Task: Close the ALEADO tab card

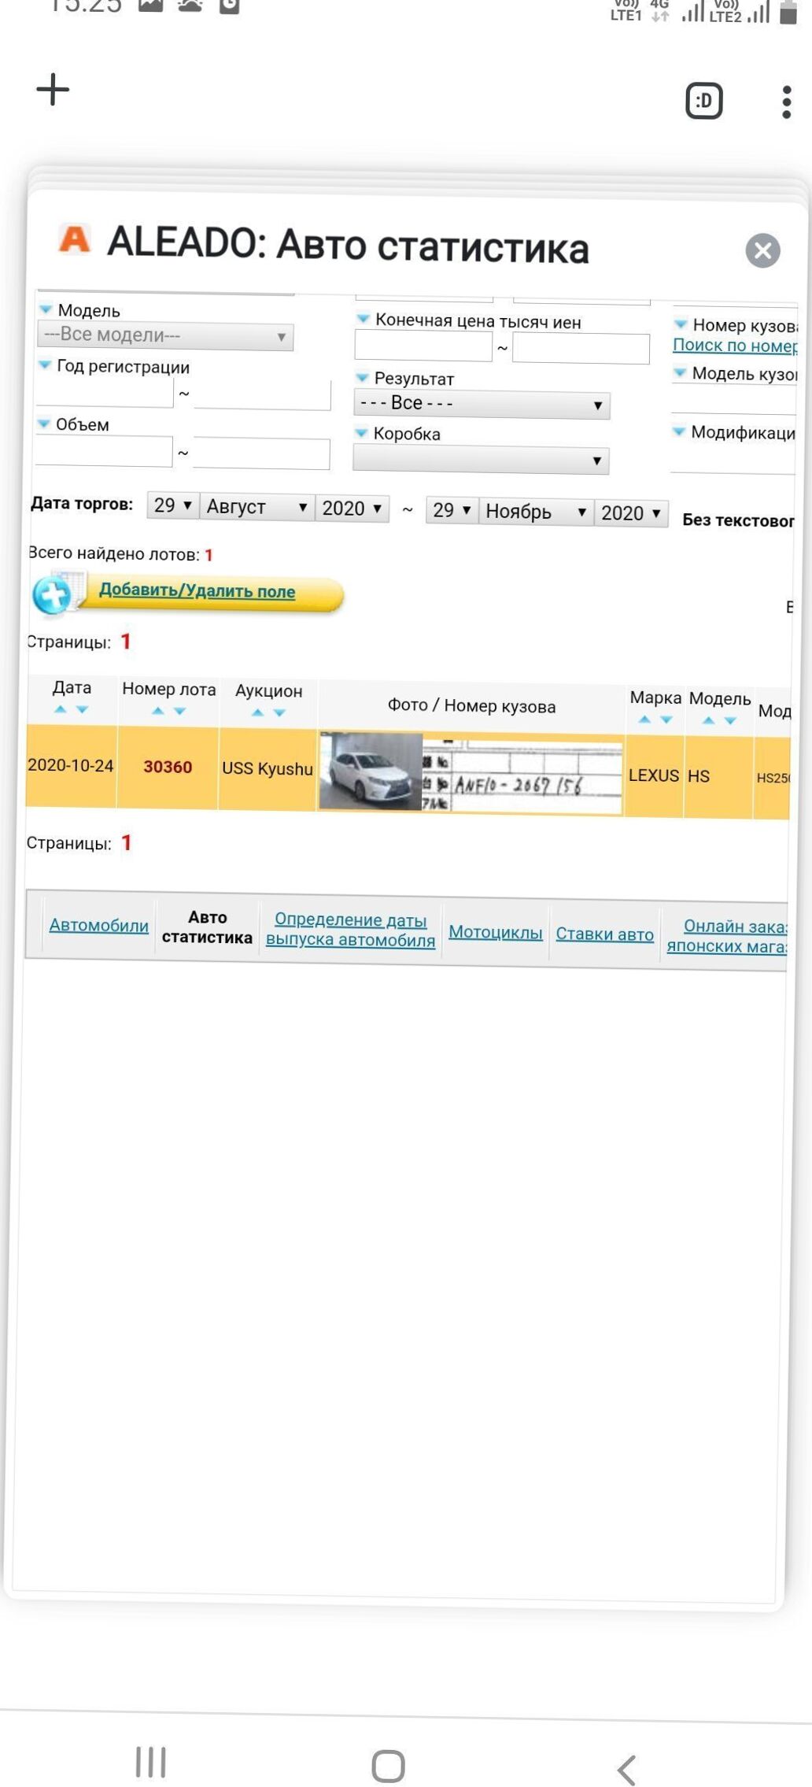Action: [x=762, y=251]
